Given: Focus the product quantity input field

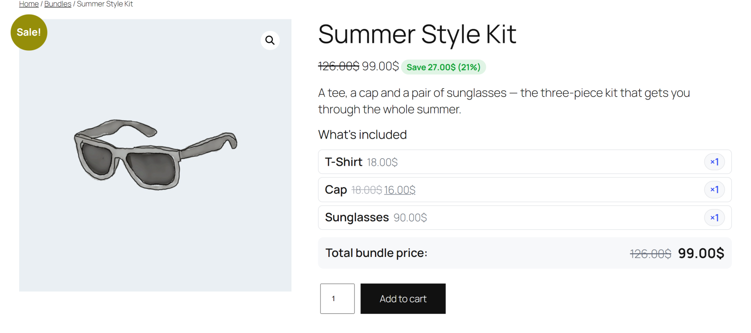Looking at the screenshot, I should 337,299.
